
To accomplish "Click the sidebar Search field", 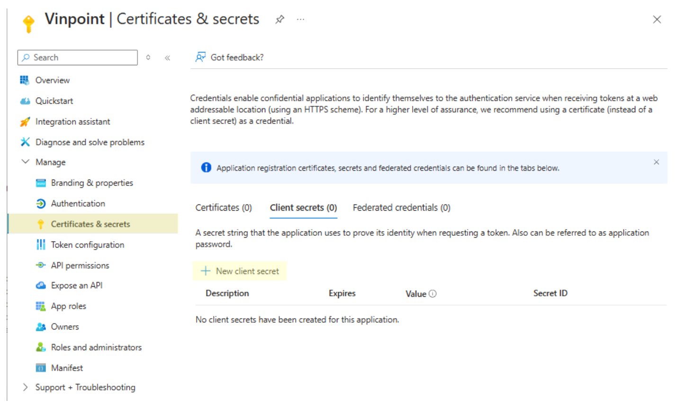I will point(78,57).
